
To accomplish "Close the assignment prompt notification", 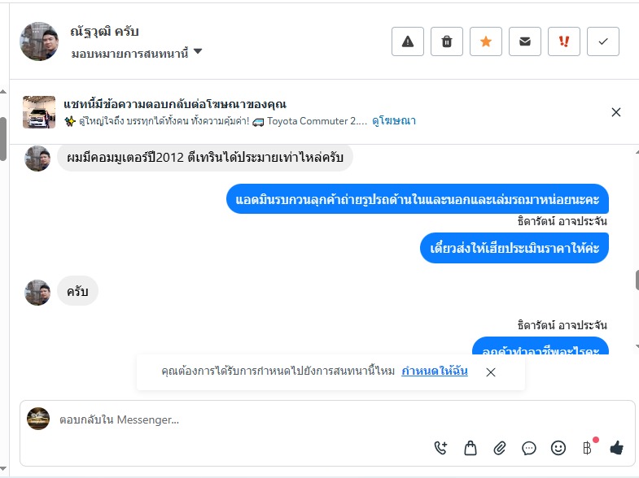I will pos(491,372).
